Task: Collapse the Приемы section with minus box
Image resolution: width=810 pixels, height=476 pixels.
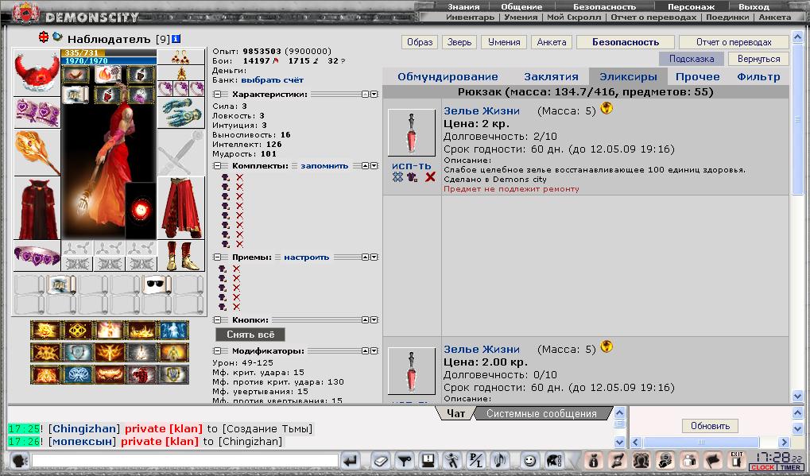Action: (x=218, y=257)
